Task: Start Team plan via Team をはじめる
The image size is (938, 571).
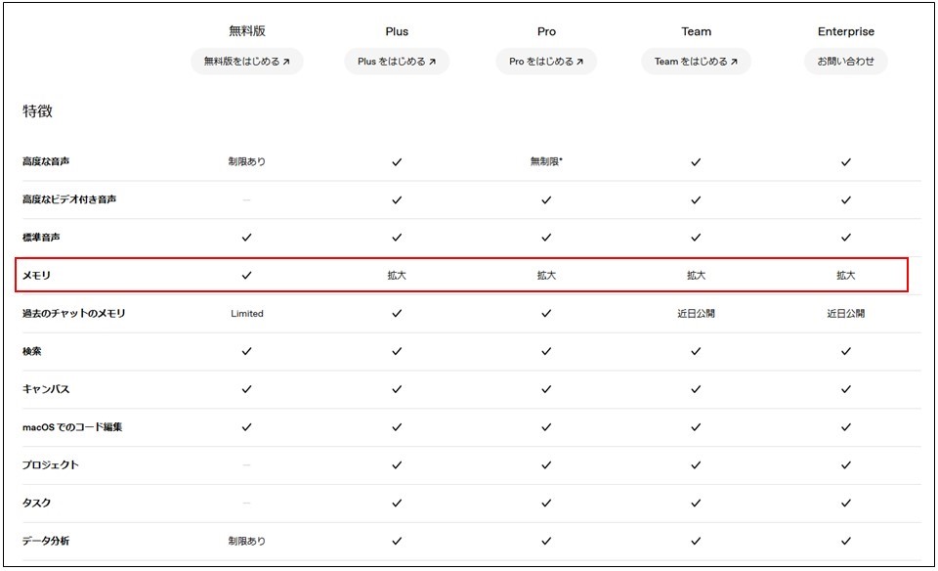Action: 696,61
